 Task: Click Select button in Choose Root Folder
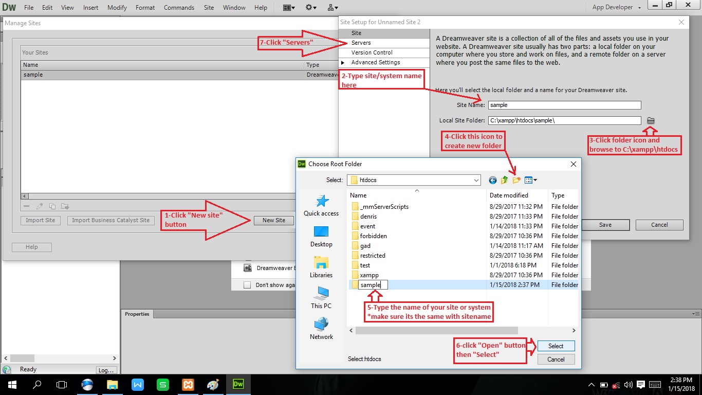[556, 346]
